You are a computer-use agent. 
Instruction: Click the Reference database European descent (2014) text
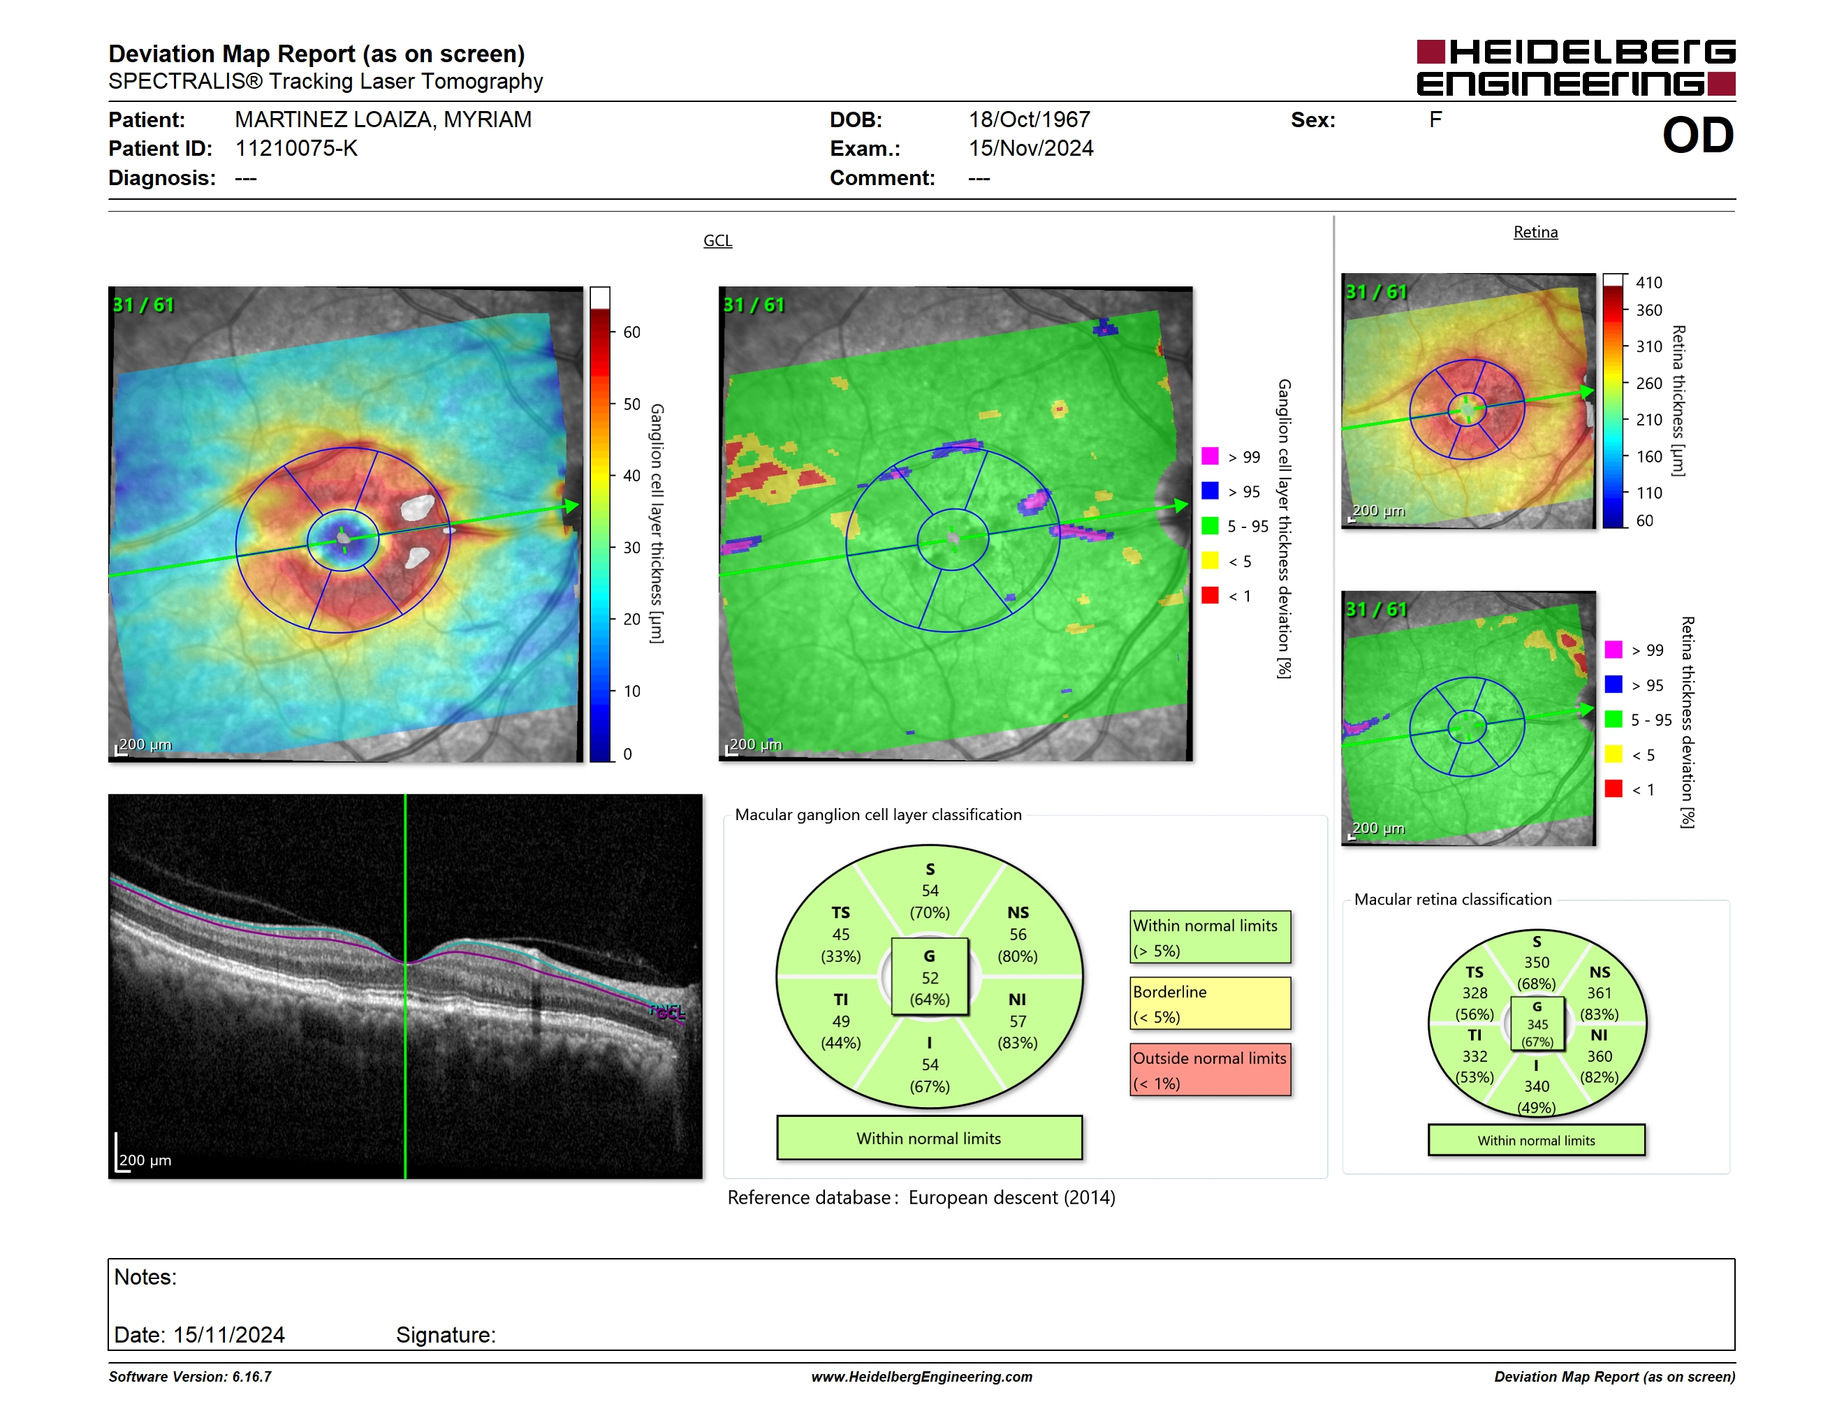(921, 1198)
